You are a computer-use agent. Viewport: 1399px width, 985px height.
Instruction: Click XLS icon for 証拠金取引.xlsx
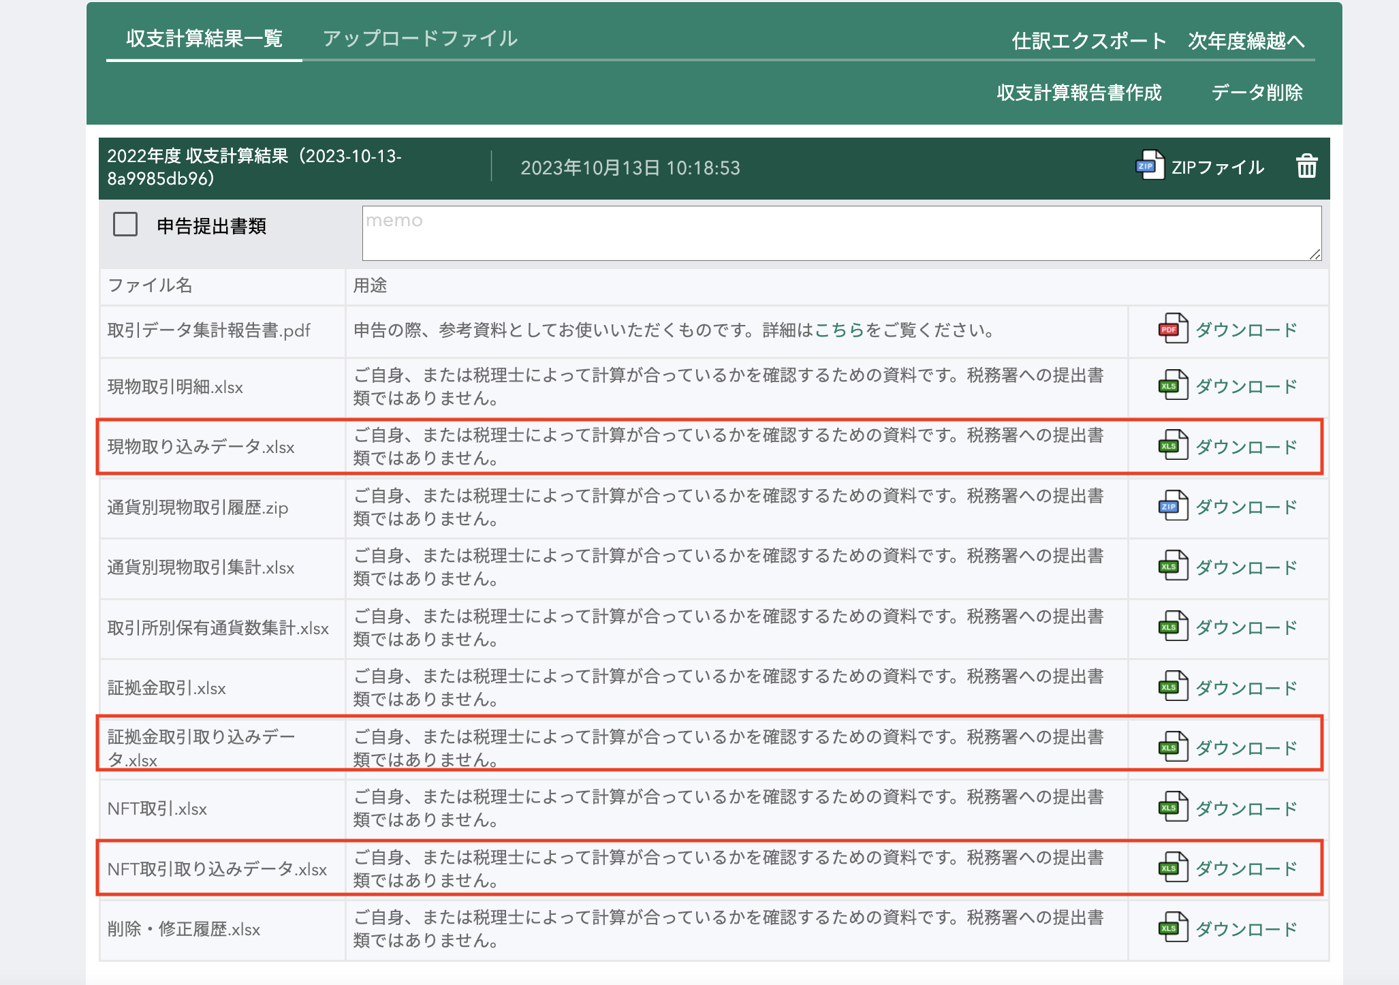pos(1173,687)
